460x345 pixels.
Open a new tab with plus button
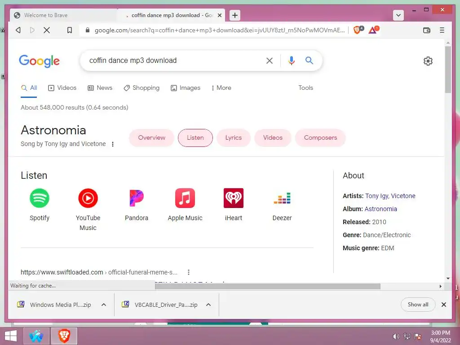(x=234, y=15)
